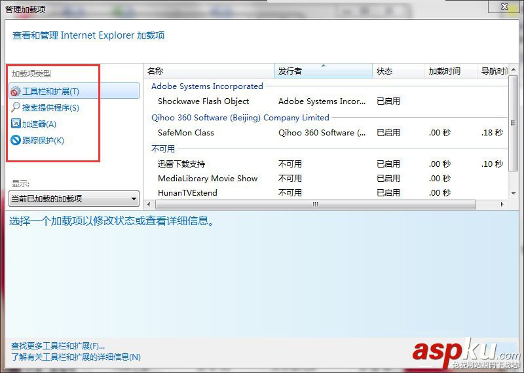The height and width of the screenshot is (373, 524).
Task: Sort by the 加载时间 column header
Action: (451, 71)
